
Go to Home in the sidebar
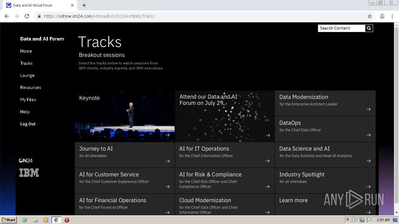coord(26,51)
